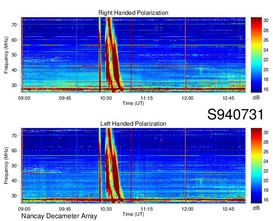This screenshot has width=273, height=221.
Task: Click the S940731 observation label
Action: click(x=235, y=115)
